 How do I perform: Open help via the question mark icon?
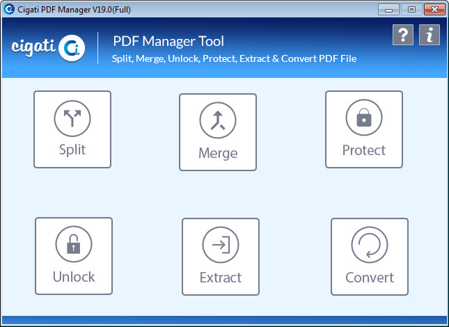[403, 35]
